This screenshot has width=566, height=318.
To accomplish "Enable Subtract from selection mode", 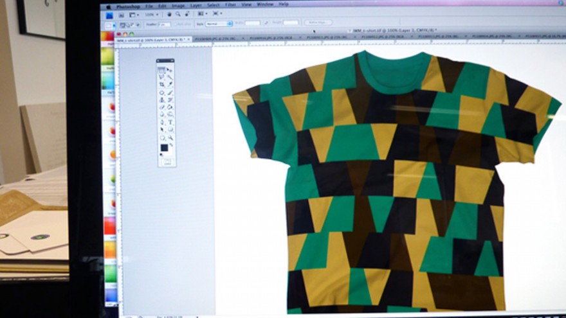I will (132, 25).
